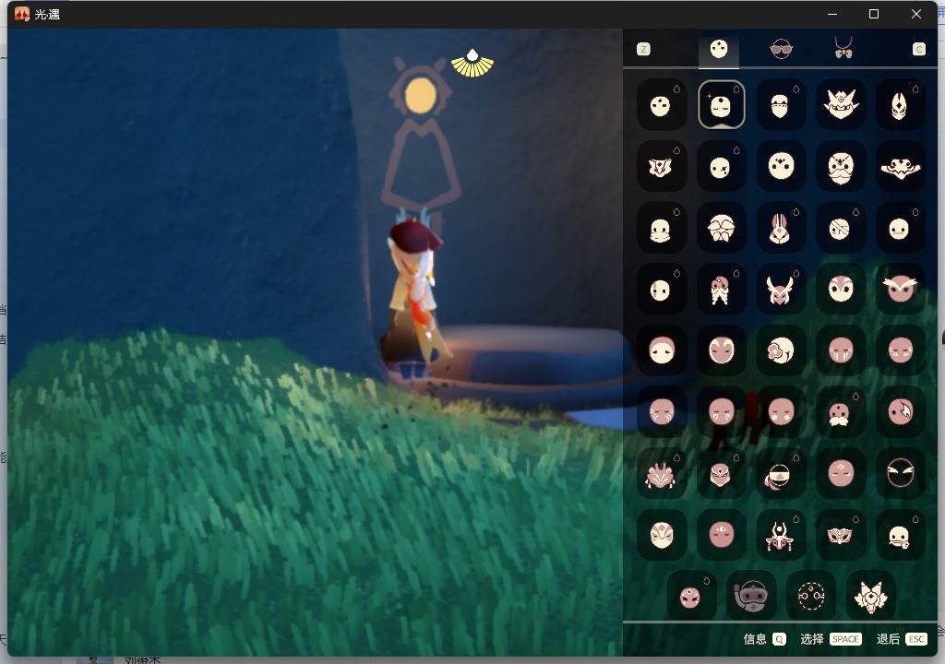
Task: Choose the bandaged eye-patch mask
Action: click(840, 228)
